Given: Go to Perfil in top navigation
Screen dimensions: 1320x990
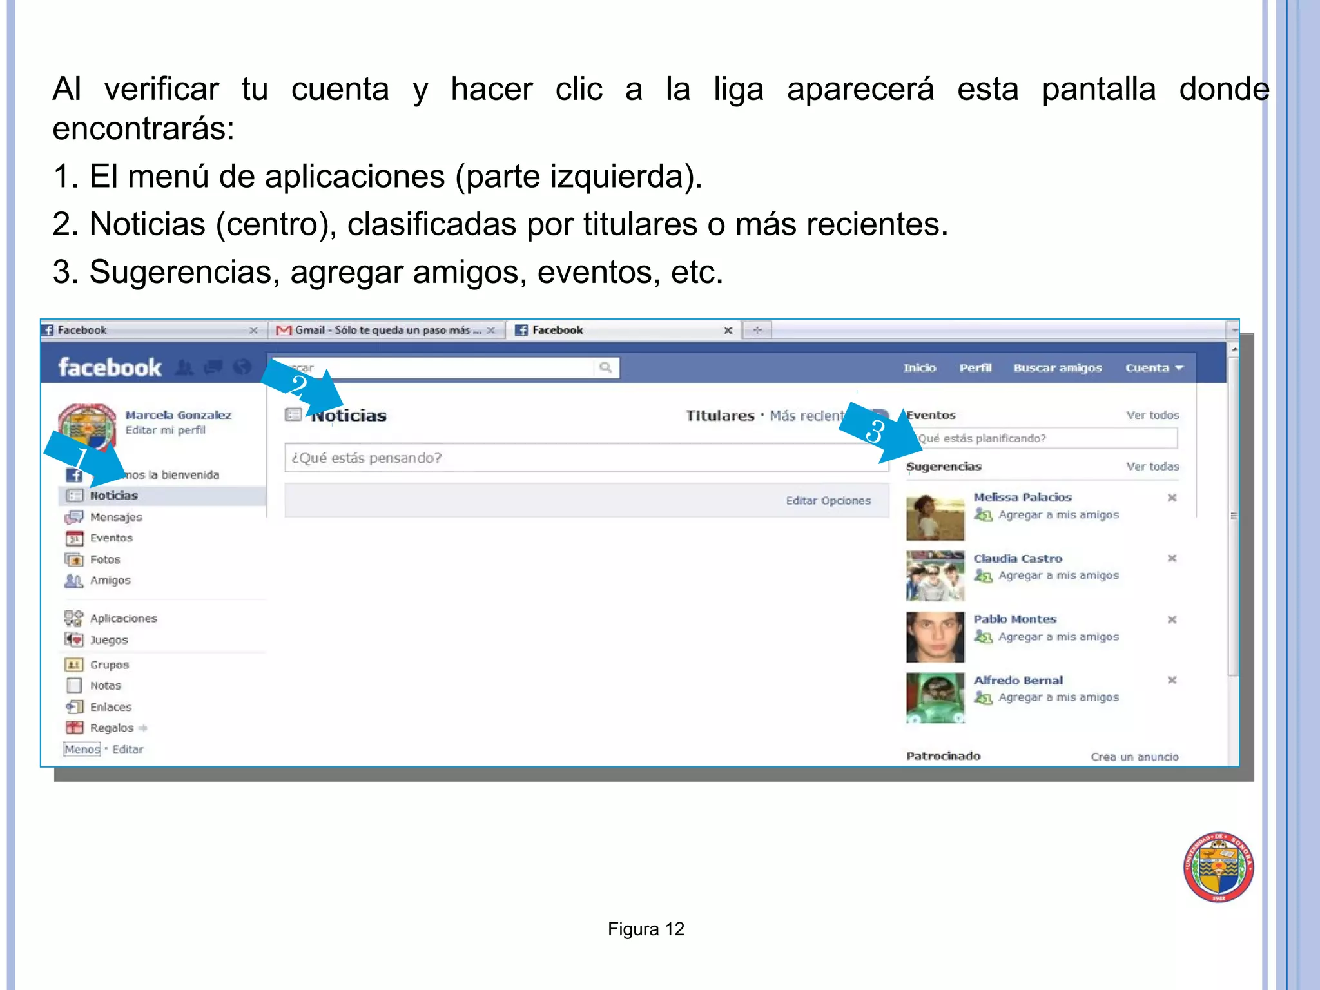Looking at the screenshot, I should tap(975, 367).
